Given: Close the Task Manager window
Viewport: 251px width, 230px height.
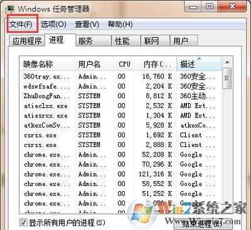Looking at the screenshot, I should click(x=232, y=7).
